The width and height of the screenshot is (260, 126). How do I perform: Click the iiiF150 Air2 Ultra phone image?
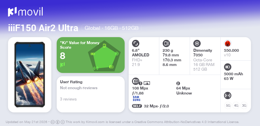coord(30,75)
